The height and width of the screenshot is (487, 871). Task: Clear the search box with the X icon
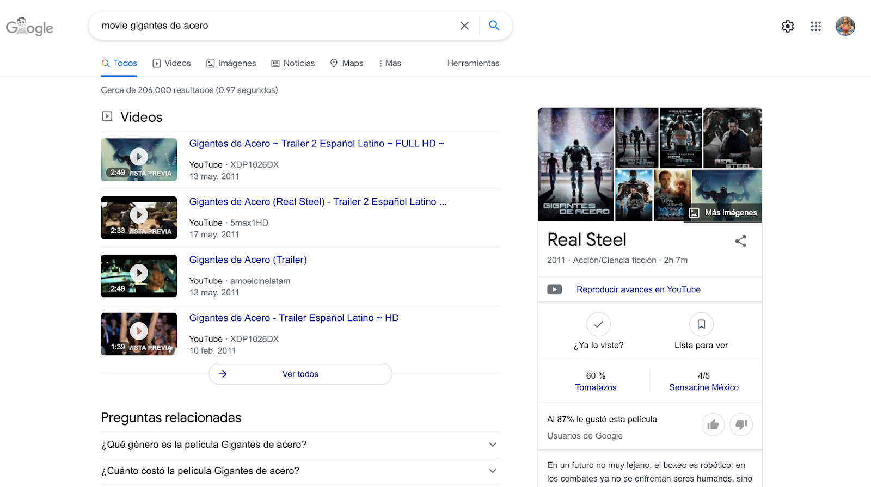pyautogui.click(x=464, y=26)
